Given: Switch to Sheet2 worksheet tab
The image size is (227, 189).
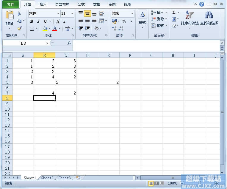Looking at the screenshot, I should click(x=47, y=178).
